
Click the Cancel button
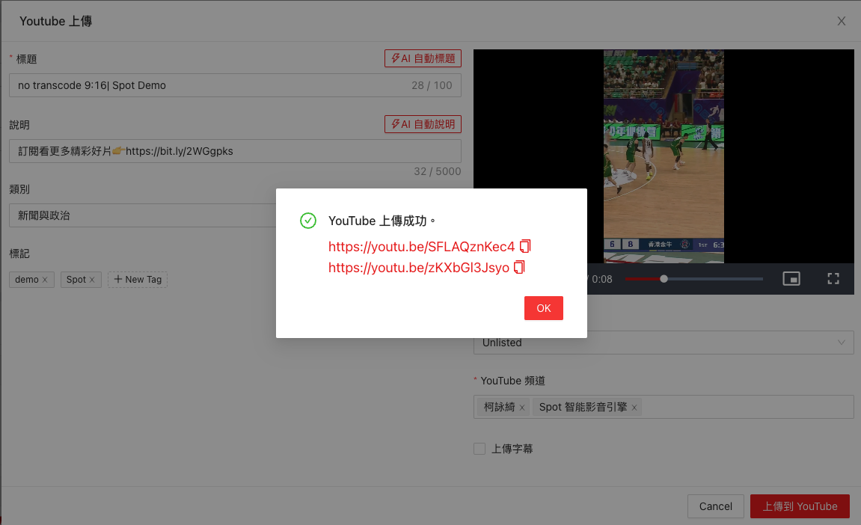[715, 506]
